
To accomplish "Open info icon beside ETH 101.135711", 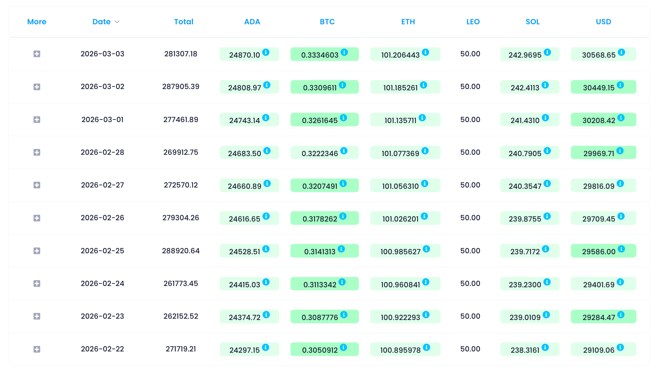I will 422,118.
